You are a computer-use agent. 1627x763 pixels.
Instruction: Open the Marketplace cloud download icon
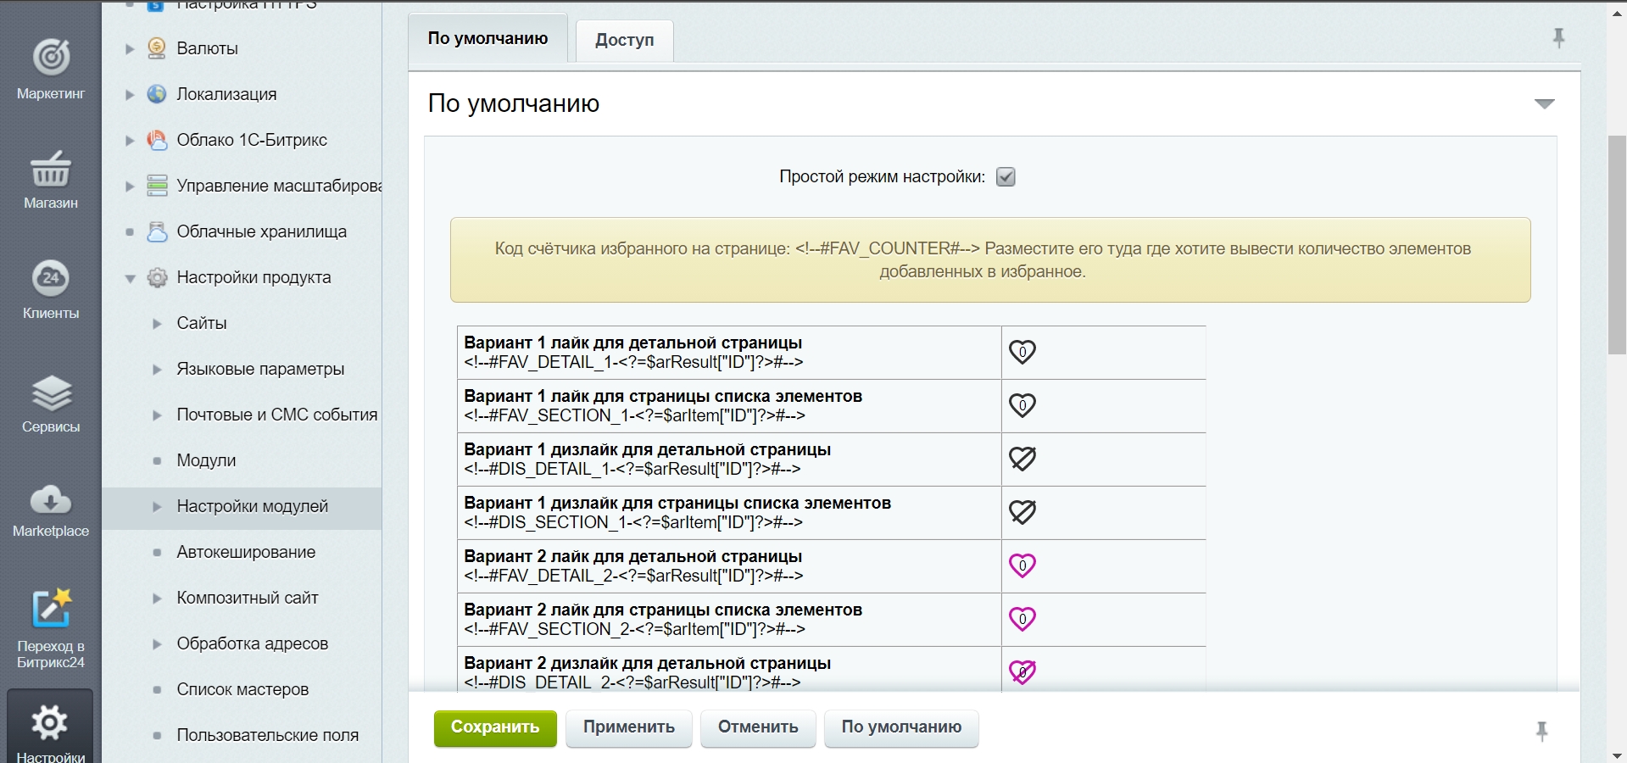[51, 500]
